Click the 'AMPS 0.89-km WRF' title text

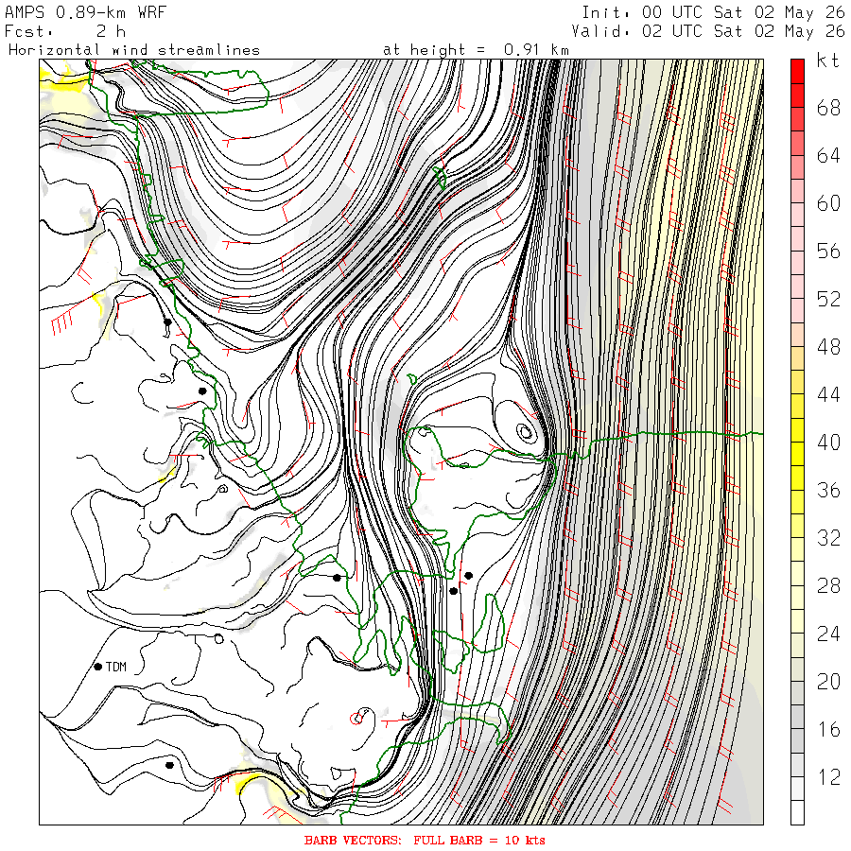pyautogui.click(x=85, y=12)
